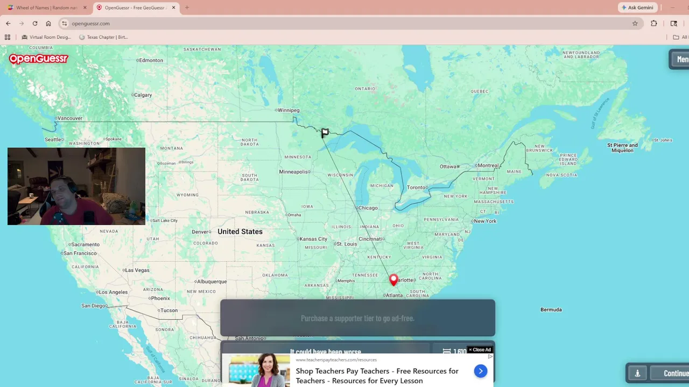Open the apps grid in bookmarks bar

8,37
